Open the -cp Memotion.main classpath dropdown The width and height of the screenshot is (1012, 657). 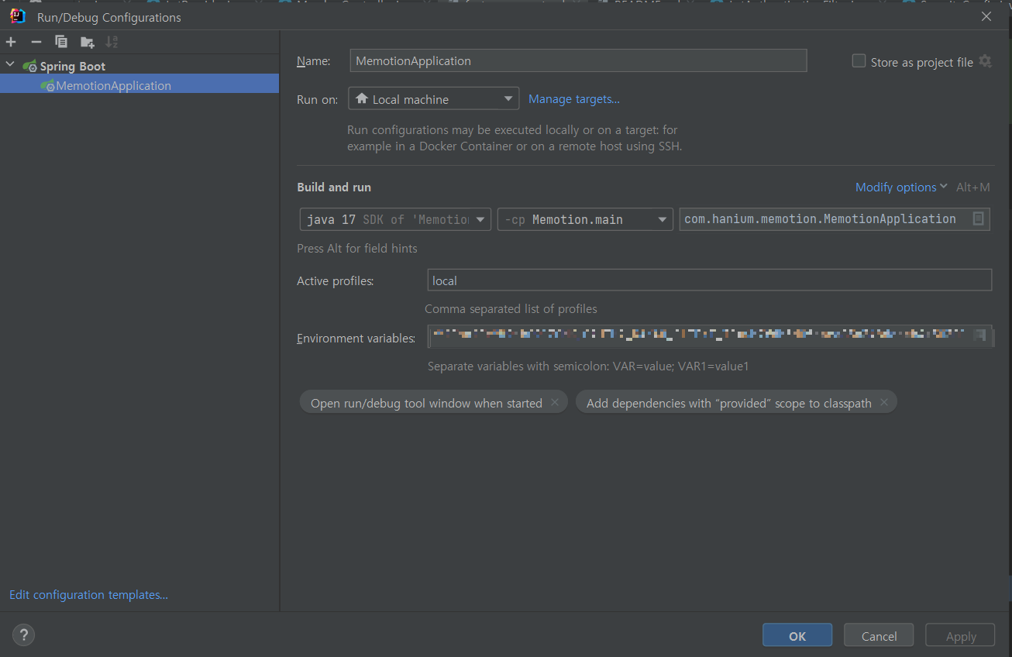point(585,219)
